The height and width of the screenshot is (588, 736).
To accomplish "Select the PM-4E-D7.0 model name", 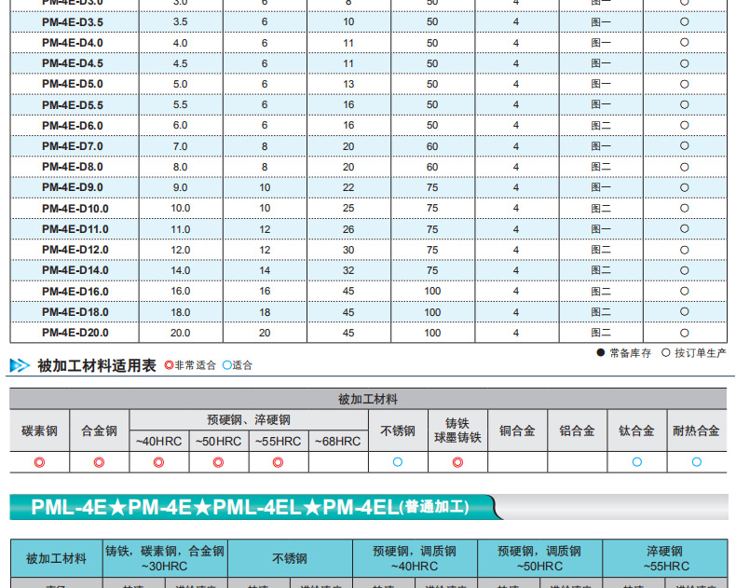I will (73, 146).
